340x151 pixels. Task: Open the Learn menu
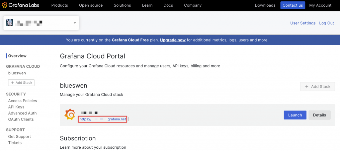click(147, 5)
